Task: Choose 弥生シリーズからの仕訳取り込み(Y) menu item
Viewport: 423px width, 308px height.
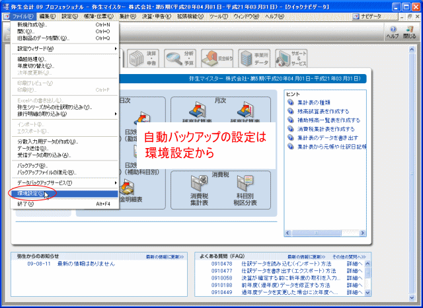Action: (x=65, y=107)
